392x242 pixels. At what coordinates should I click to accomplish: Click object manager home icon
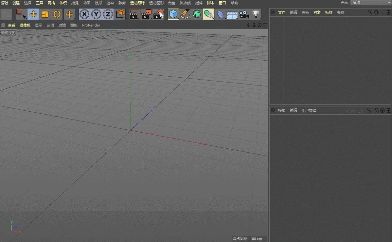(376, 12)
